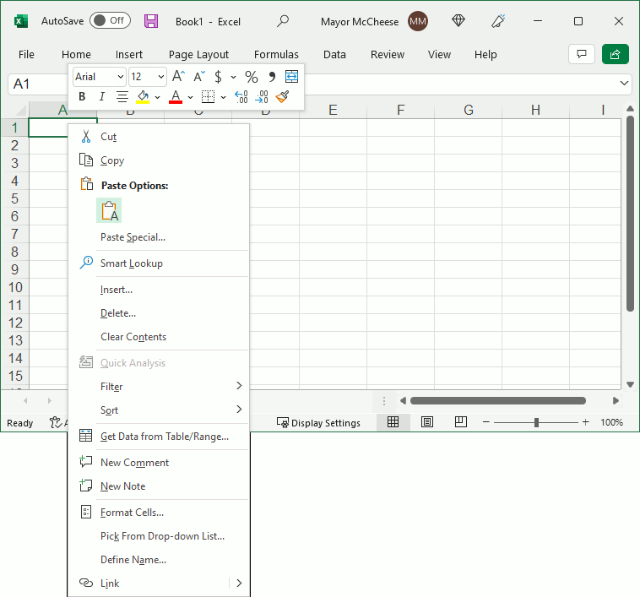Click the Share button icon
This screenshot has width=640, height=597.
coord(616,54)
